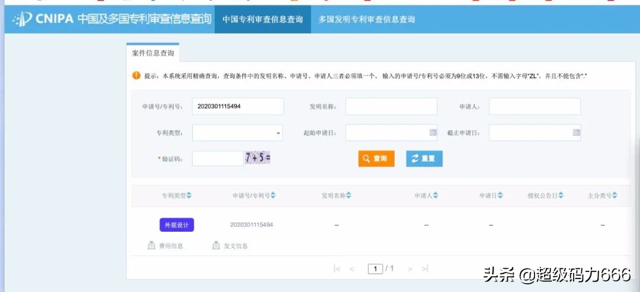
Task: Open calendar icon for 截止申请日
Action: click(576, 132)
